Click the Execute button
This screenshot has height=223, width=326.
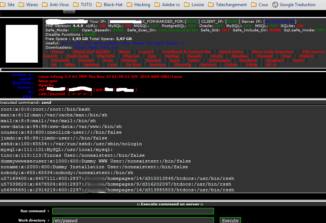click(x=230, y=220)
